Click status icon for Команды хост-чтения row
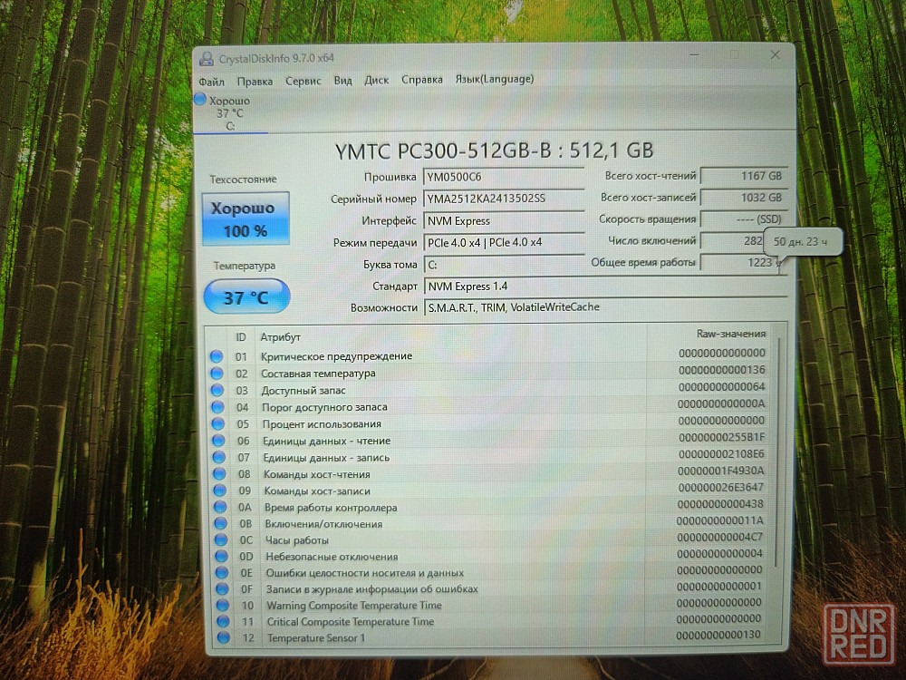The height and width of the screenshot is (680, 906). tap(218, 474)
